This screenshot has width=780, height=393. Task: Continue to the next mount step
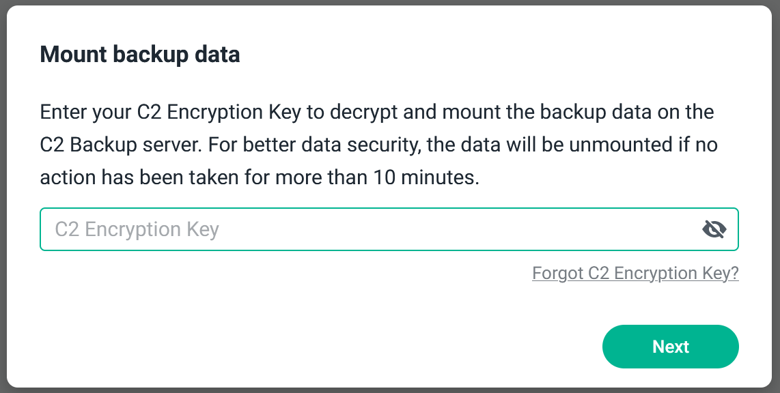click(670, 347)
